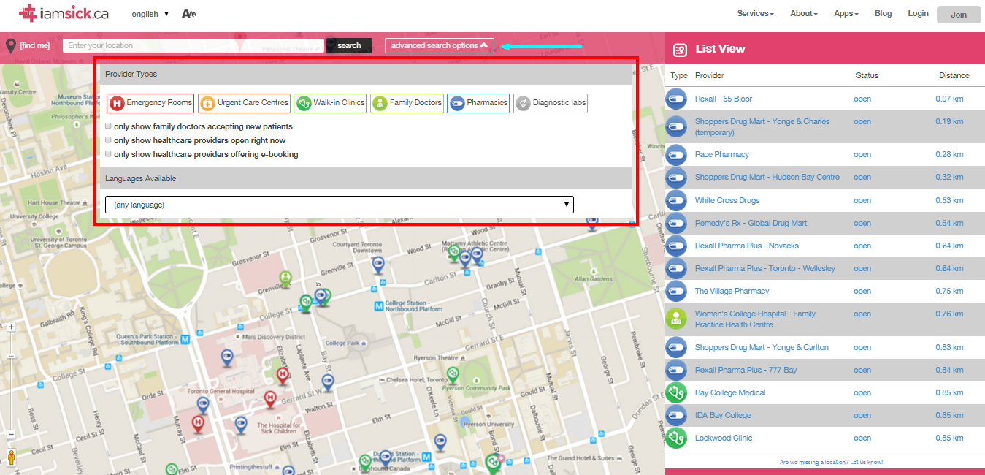Check only show healthcare providers open right now

click(109, 140)
